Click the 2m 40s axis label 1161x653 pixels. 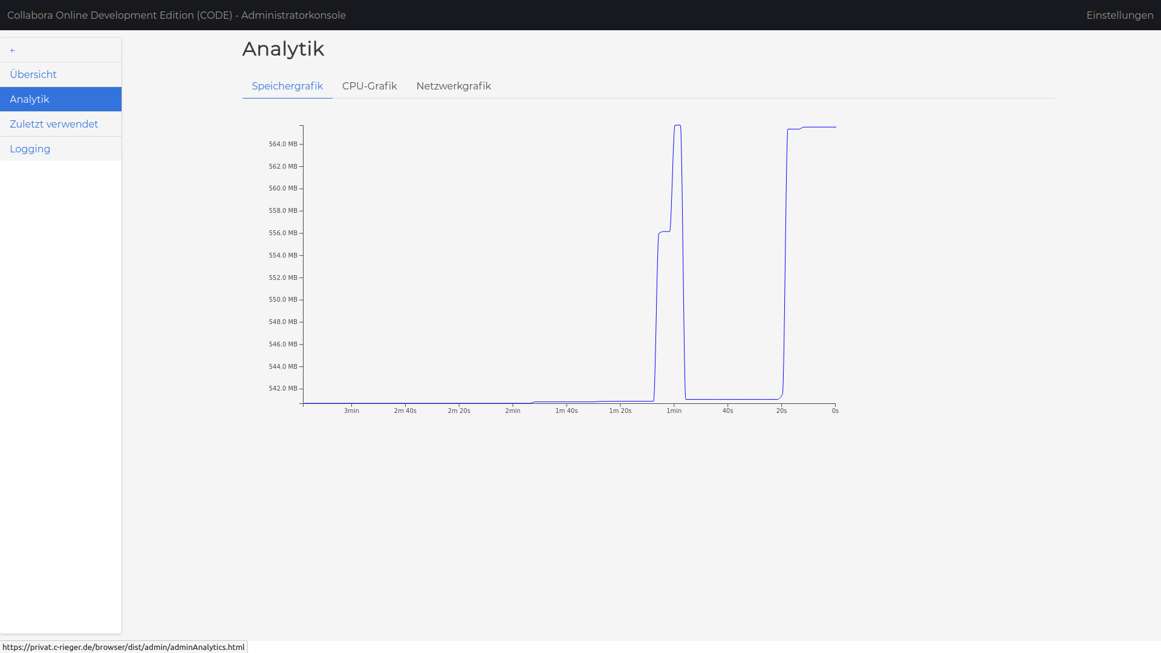point(405,411)
